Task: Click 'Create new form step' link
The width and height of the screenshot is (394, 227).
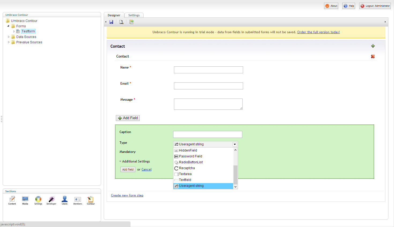Action: 127,195
